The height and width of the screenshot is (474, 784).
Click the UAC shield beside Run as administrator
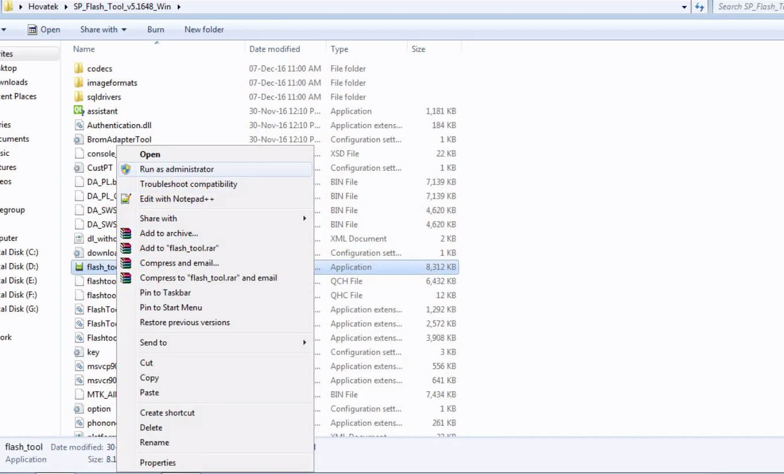click(x=126, y=169)
